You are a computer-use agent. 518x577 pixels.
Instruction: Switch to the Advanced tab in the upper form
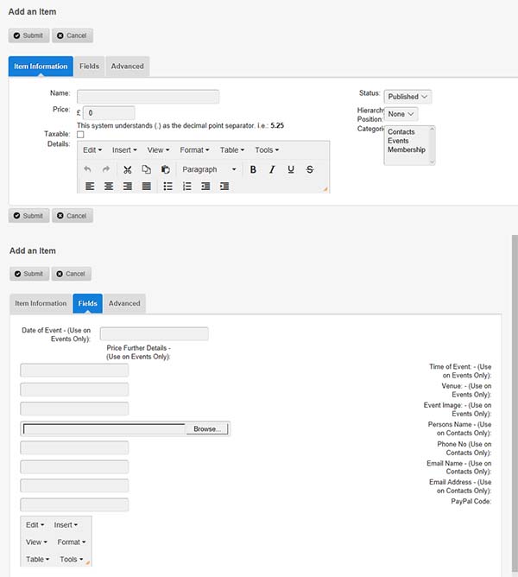click(127, 66)
